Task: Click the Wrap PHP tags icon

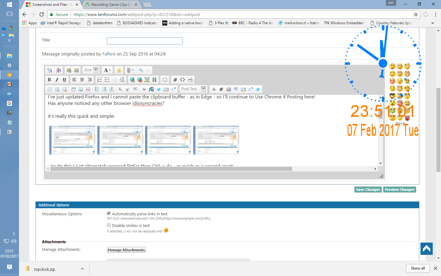Action: 190,80
